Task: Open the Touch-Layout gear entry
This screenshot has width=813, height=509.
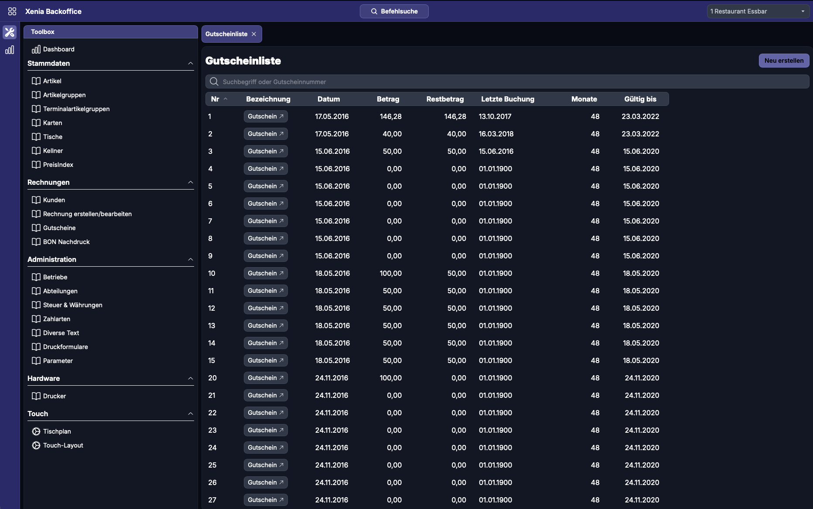Action: pos(36,445)
